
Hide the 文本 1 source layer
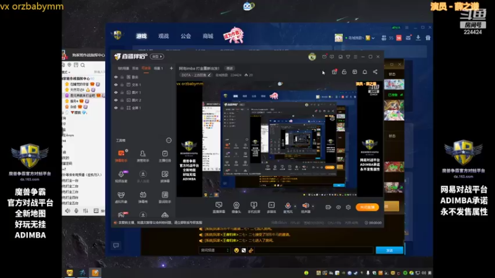[x=116, y=85]
